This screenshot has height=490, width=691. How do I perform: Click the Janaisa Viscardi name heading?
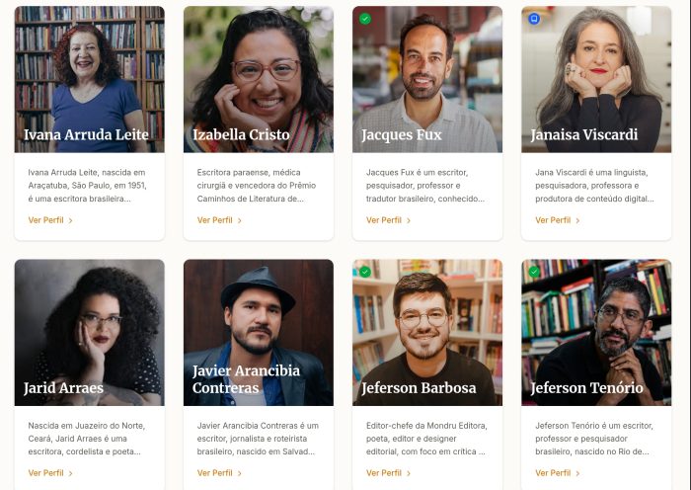(584, 135)
